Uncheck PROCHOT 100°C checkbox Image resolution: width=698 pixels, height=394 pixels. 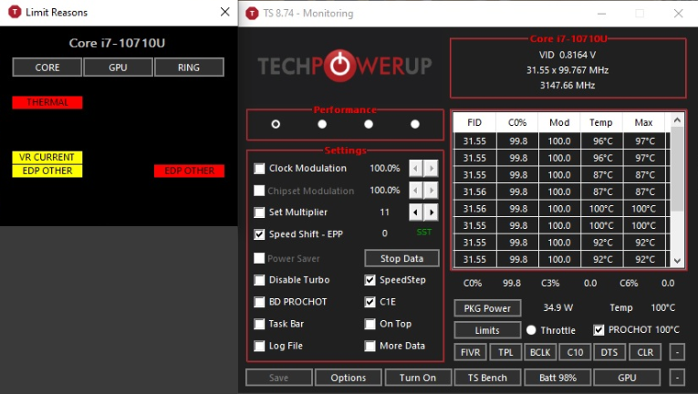click(599, 330)
